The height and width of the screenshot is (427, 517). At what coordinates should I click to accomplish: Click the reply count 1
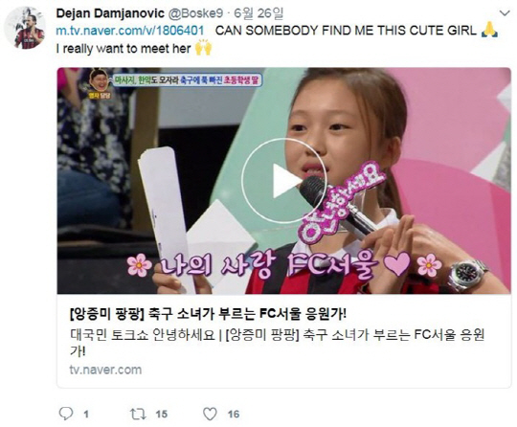point(86,415)
